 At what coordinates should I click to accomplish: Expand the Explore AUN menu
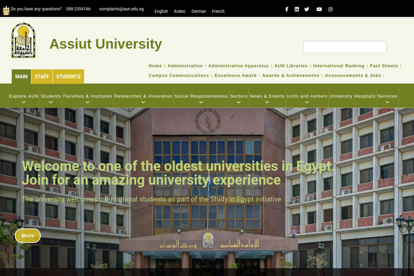click(x=24, y=96)
